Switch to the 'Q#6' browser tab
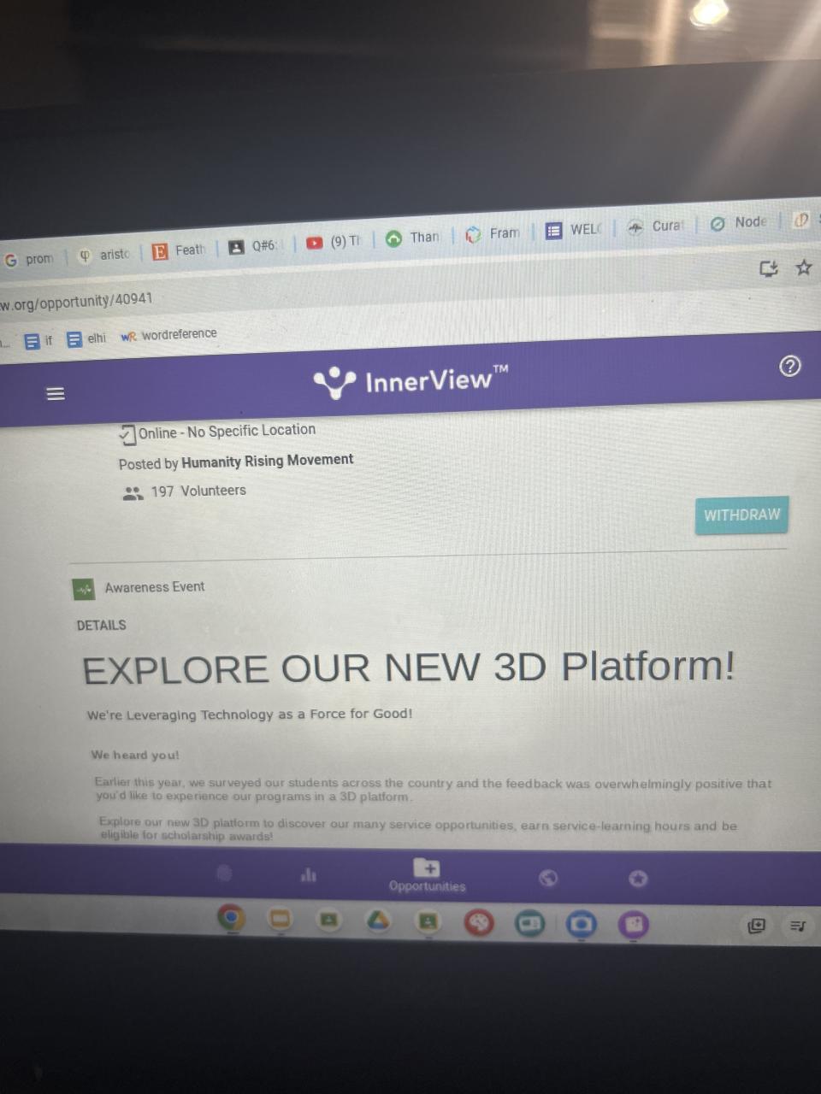 point(253,246)
